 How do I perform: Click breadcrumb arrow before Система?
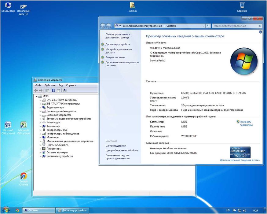point(164,26)
